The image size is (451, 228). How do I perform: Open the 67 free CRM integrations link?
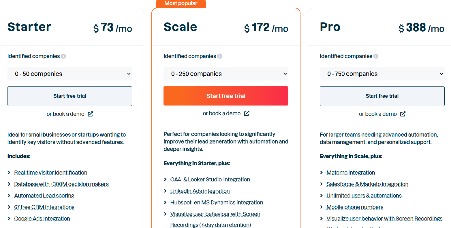44,207
